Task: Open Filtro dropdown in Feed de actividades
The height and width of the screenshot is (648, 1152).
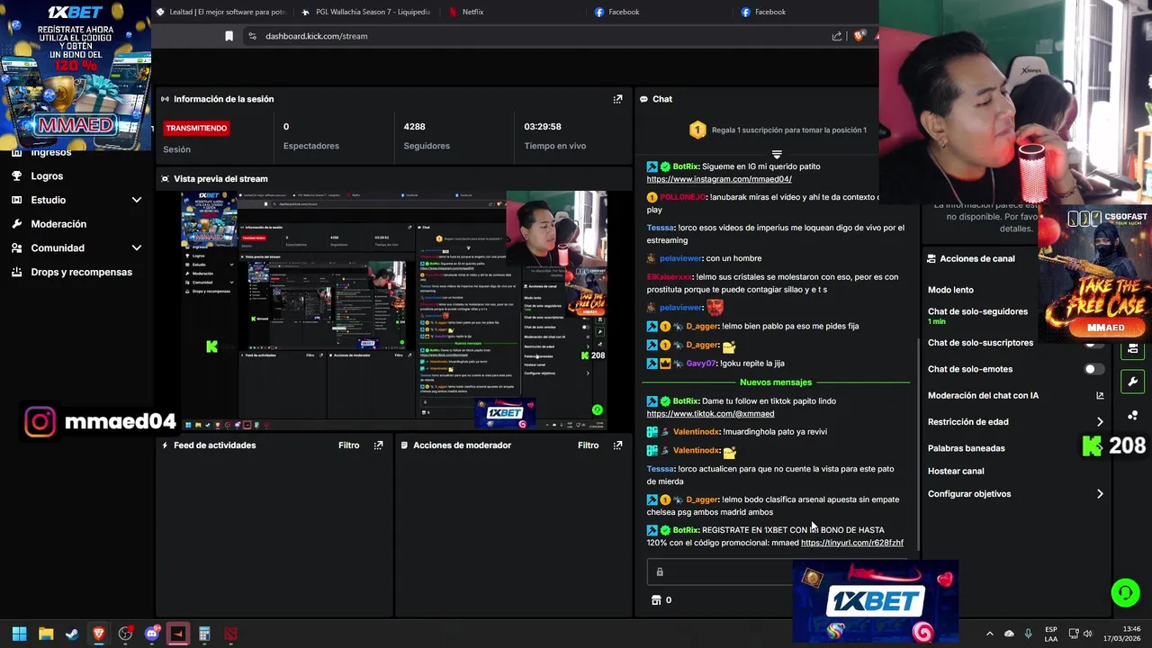Action: [x=348, y=445]
